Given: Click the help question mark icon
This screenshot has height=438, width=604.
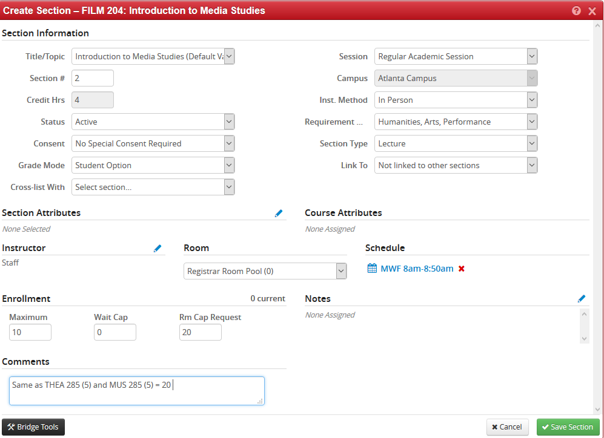Looking at the screenshot, I should pos(576,11).
